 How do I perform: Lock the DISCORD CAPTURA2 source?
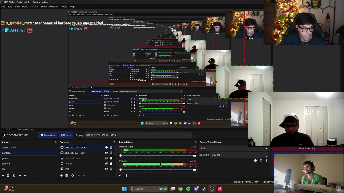[x=111, y=147]
